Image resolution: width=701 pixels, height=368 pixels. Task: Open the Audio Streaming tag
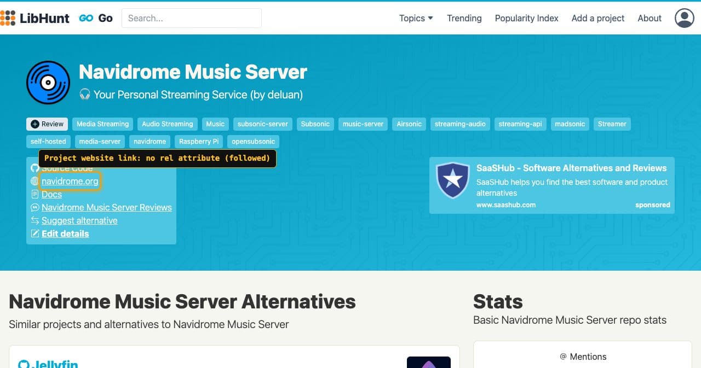[168, 124]
